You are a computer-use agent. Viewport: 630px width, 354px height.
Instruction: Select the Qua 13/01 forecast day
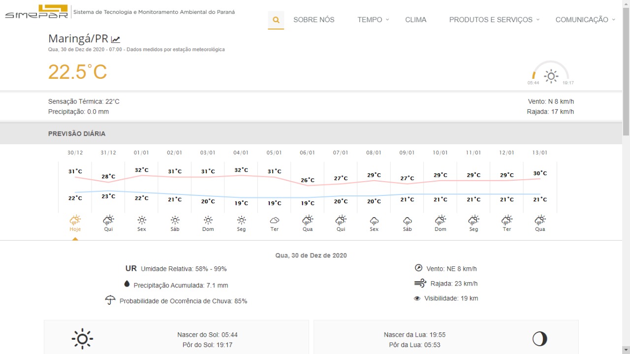(540, 223)
